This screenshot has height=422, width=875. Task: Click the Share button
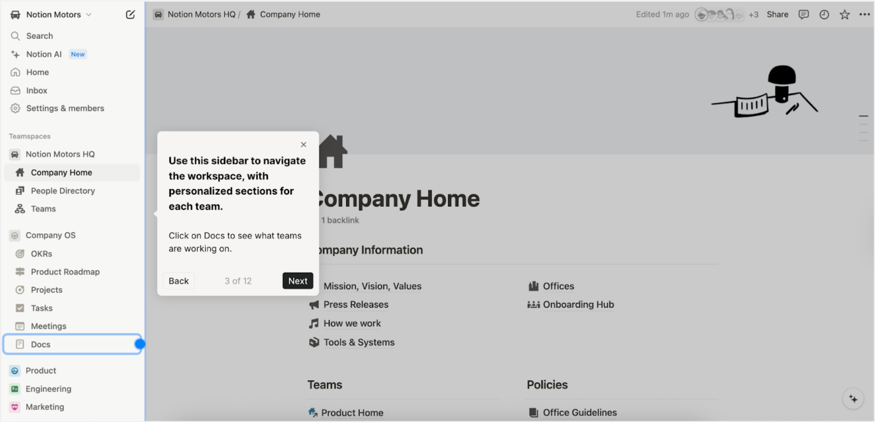point(777,14)
